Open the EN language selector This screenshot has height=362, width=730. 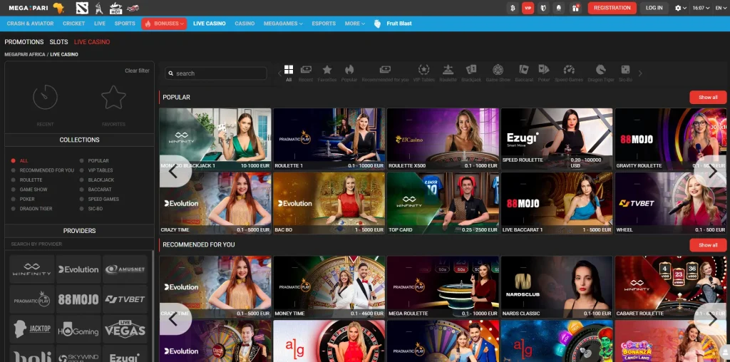click(x=720, y=8)
